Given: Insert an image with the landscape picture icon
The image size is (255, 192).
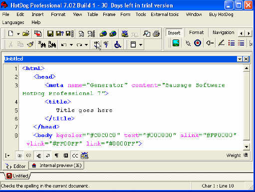Looking at the screenshot, I should [x=176, y=43].
